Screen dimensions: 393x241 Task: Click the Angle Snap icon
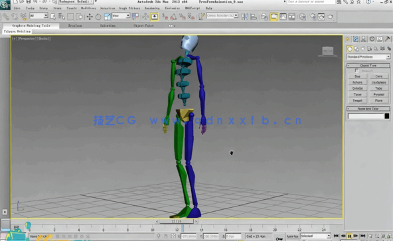[x=173, y=17]
